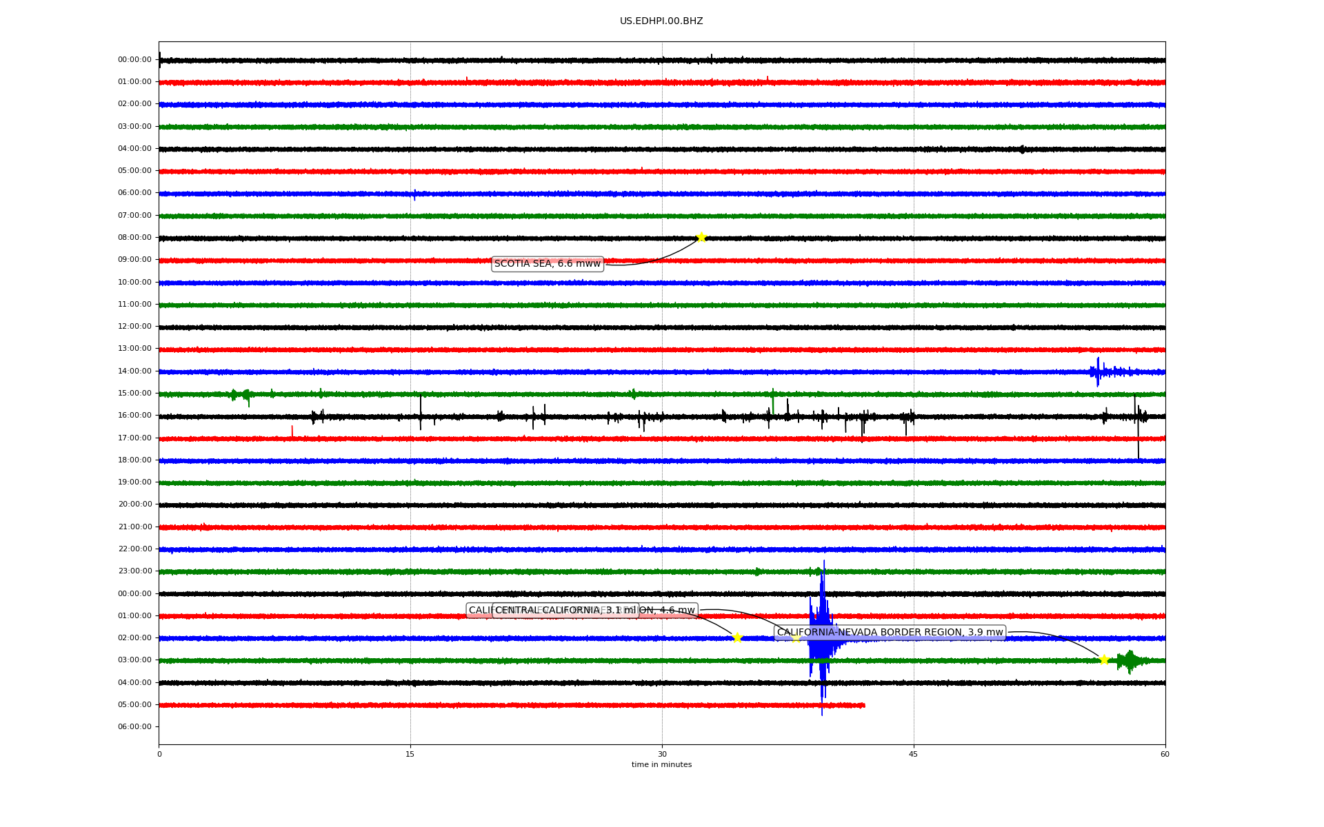Click the x-axis tick label 60
The image size is (1324, 827).
pyautogui.click(x=1165, y=755)
